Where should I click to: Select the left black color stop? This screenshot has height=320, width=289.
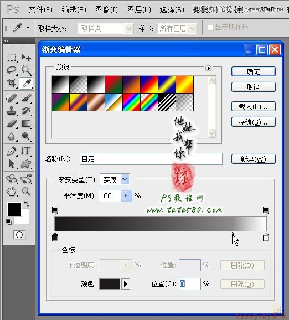[x=55, y=237]
